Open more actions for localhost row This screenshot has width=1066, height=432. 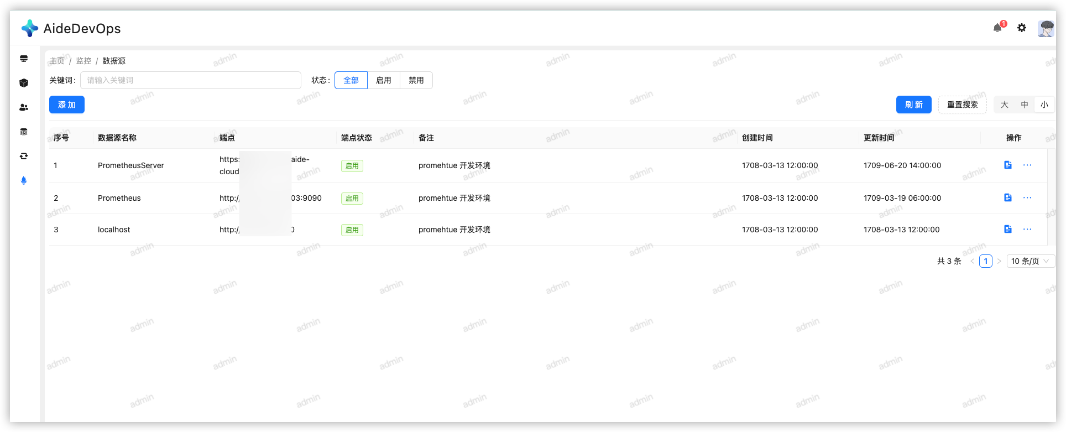click(x=1027, y=229)
